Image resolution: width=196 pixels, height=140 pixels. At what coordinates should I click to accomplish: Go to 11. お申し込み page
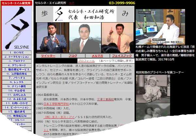coord(17,95)
